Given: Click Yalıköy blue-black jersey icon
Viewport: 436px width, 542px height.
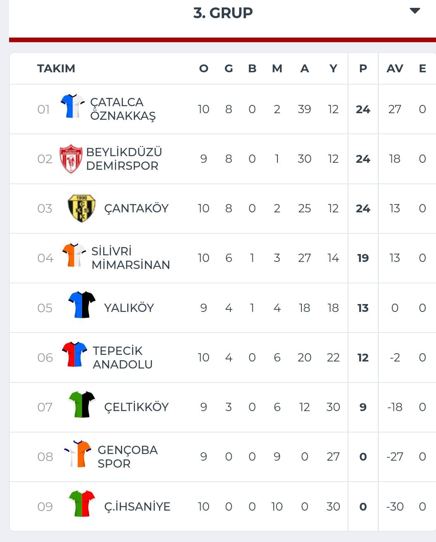Looking at the screenshot, I should pos(82,305).
